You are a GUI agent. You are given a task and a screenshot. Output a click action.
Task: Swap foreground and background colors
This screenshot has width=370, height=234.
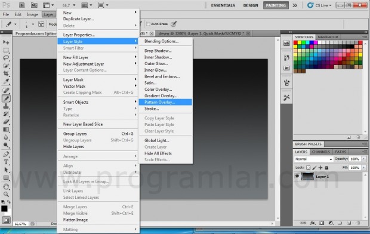(x=8, y=202)
